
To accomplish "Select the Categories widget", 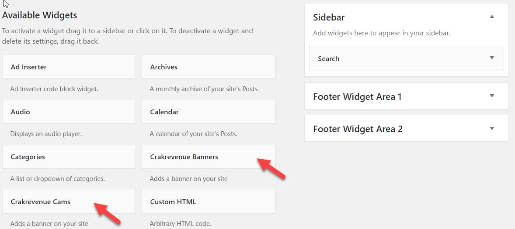I will (x=69, y=157).
